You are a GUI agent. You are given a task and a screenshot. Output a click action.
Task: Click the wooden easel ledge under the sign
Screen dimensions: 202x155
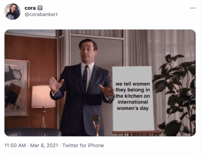tap(137, 132)
